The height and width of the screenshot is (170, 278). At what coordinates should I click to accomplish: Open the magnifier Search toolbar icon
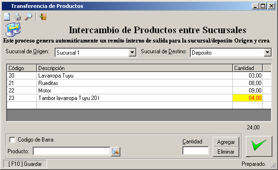pos(28,17)
